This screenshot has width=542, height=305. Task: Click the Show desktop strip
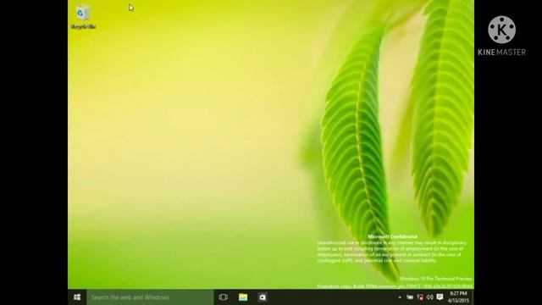pyautogui.click(x=473, y=297)
